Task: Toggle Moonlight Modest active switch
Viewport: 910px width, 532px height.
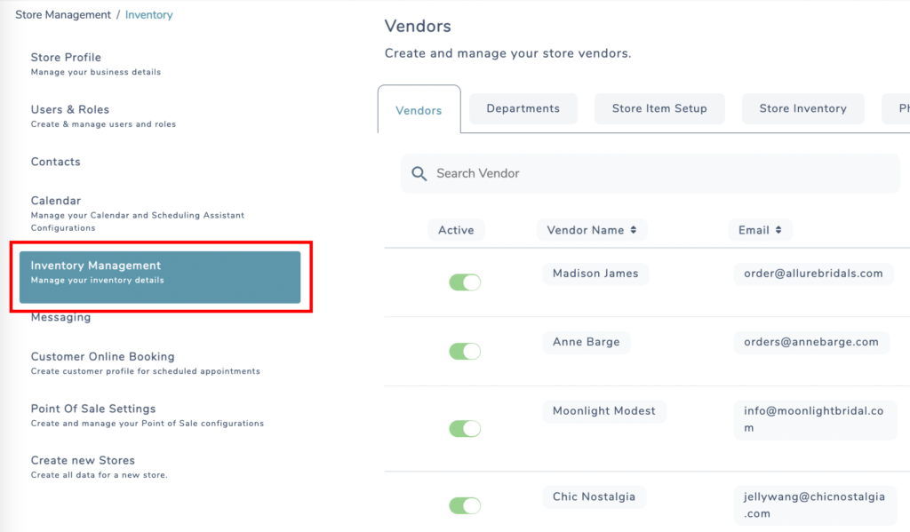Action: pos(465,429)
